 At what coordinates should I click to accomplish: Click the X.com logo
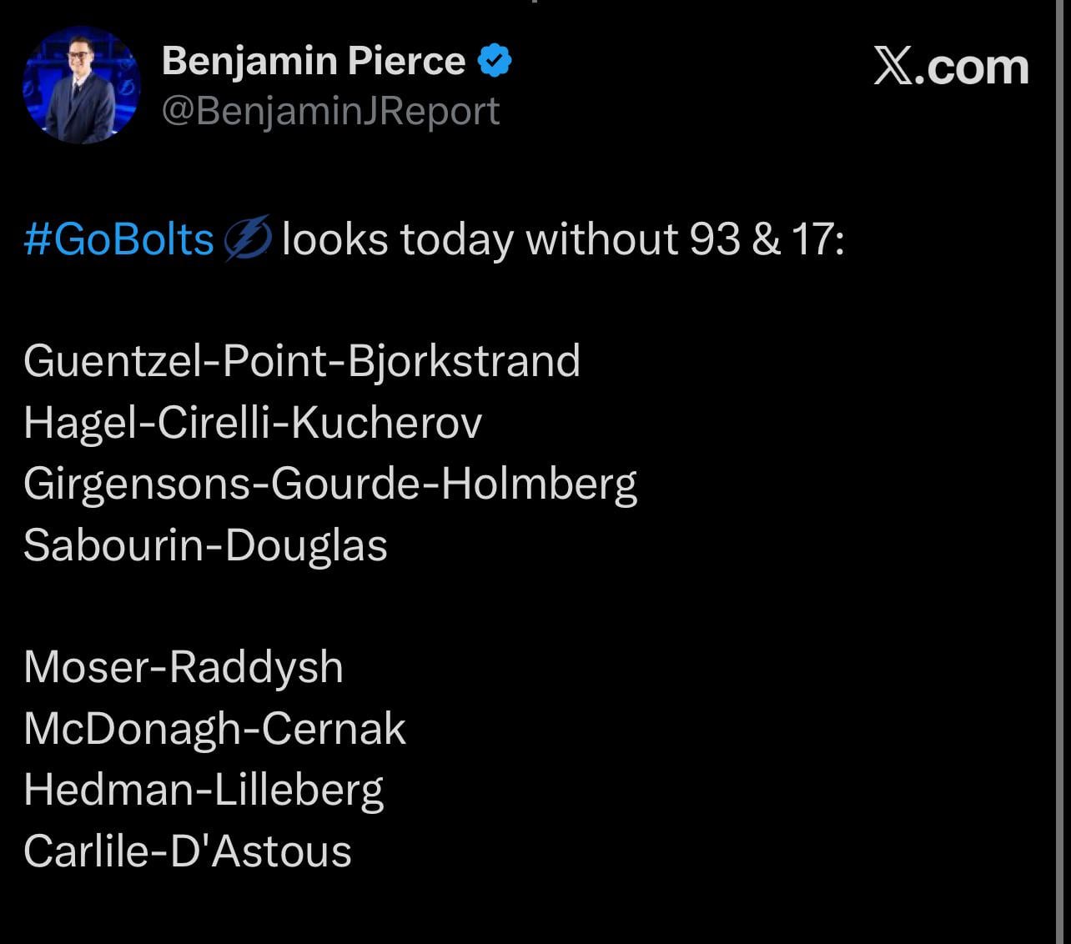point(951,67)
